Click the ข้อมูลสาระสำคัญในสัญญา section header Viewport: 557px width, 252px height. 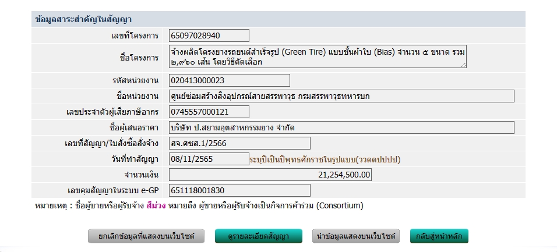point(83,20)
